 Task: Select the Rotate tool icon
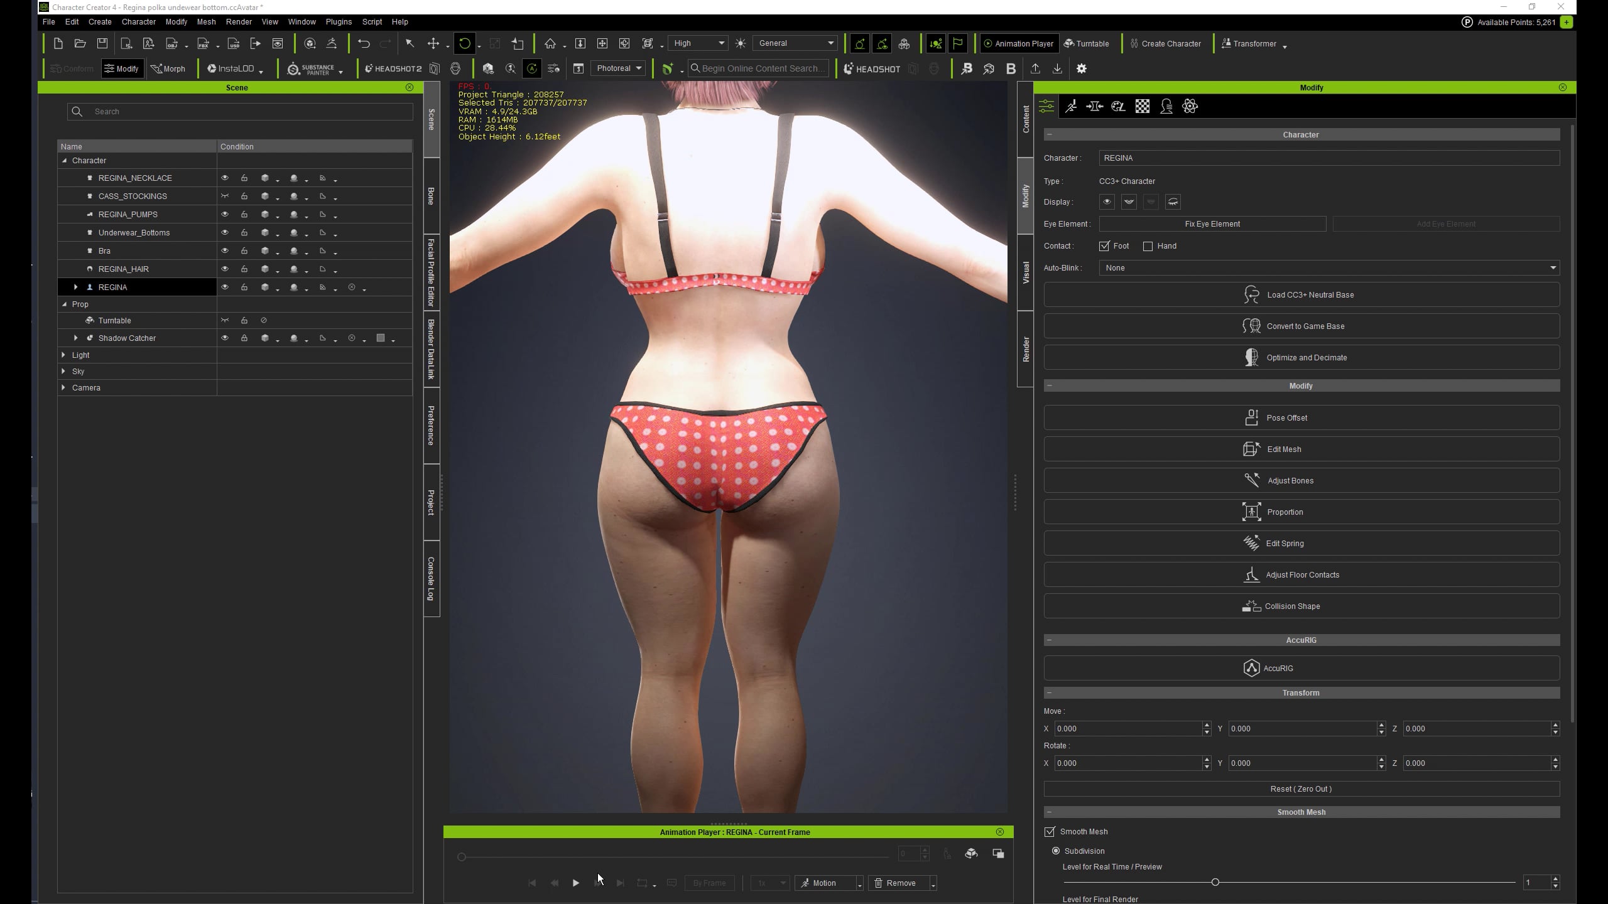pyautogui.click(x=465, y=43)
